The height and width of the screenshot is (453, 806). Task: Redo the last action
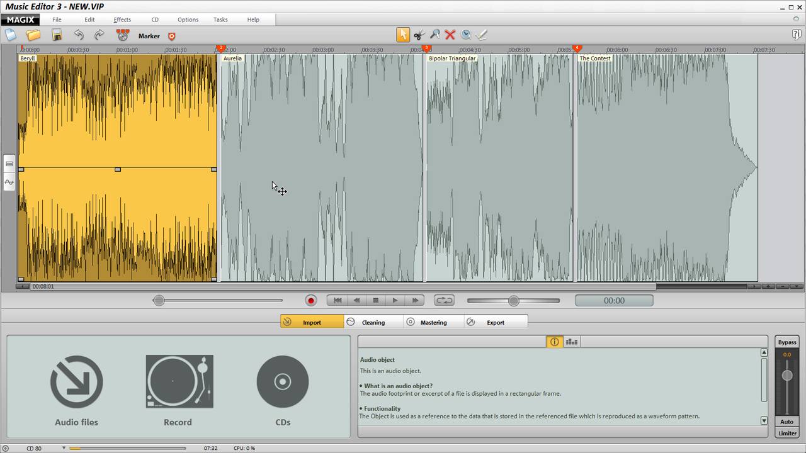[x=99, y=35]
